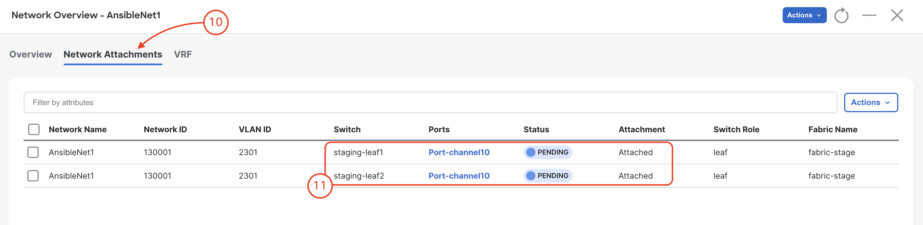Open Port-channel10 link for staging-leaf2

459,176
